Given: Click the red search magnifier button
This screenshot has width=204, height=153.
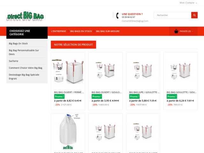Looking at the screenshot, I should [194, 15].
